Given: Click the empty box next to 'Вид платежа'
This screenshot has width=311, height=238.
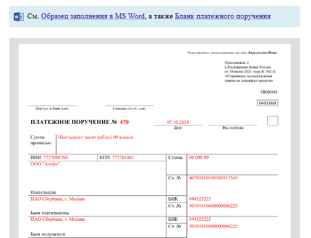Looking at the screenshot, I should click(272, 120).
